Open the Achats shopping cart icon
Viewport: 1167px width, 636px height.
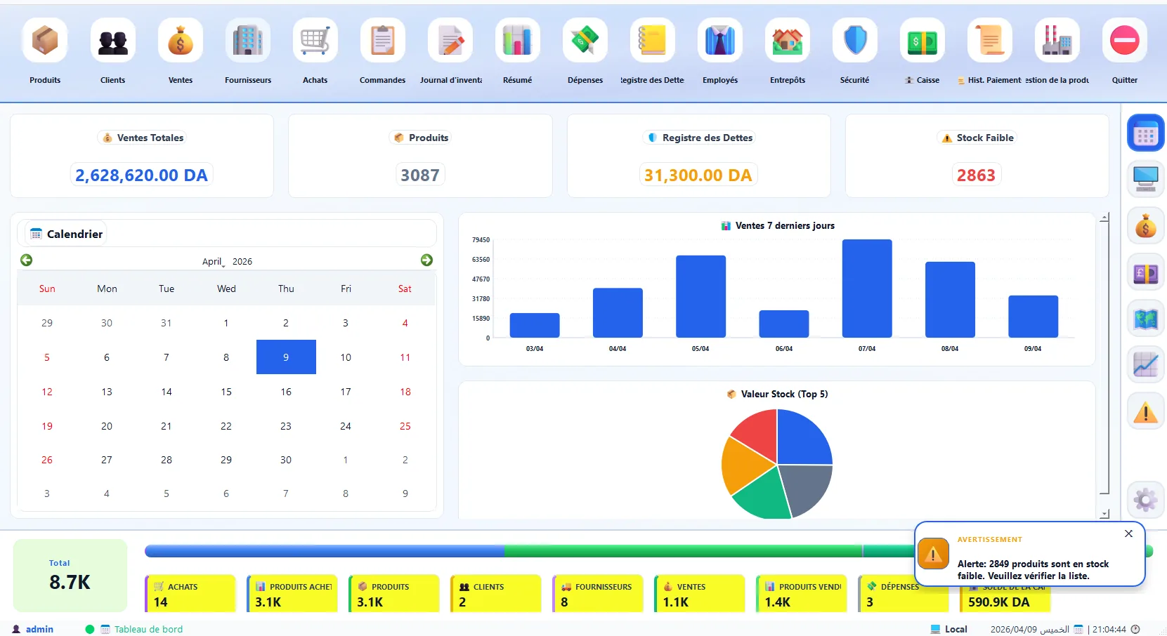pos(315,41)
